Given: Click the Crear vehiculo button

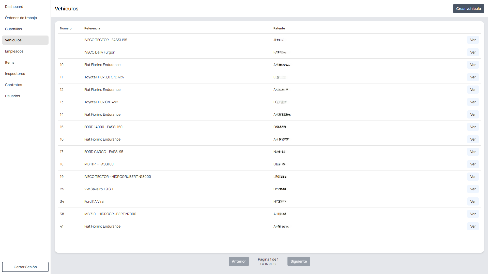Looking at the screenshot, I should [468, 9].
